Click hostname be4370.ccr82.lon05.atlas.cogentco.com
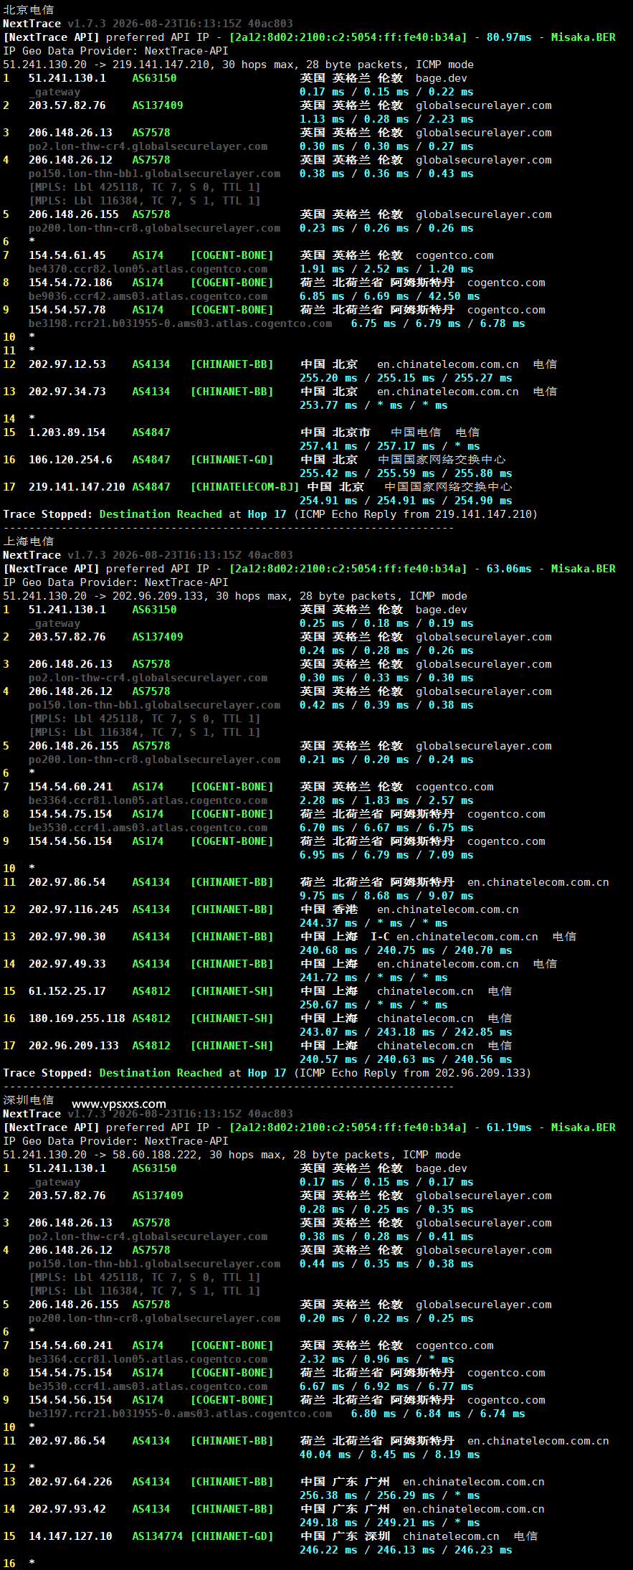The width and height of the screenshot is (633, 1570). point(148,269)
